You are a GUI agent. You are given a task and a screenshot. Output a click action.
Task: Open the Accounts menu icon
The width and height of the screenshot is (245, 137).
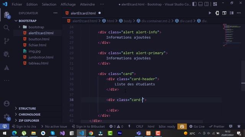pos(7,104)
